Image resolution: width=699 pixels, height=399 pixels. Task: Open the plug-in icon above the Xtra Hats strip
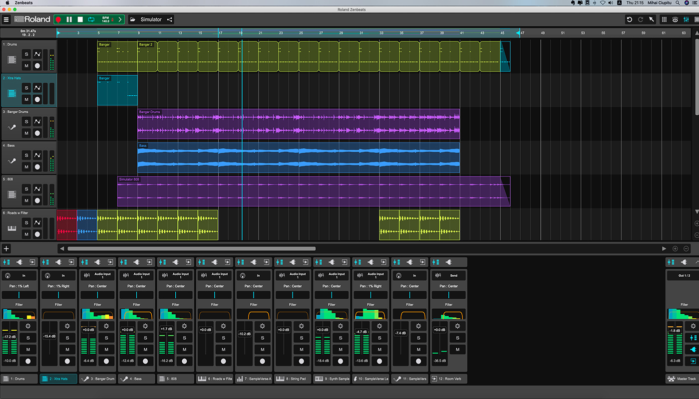click(58, 262)
